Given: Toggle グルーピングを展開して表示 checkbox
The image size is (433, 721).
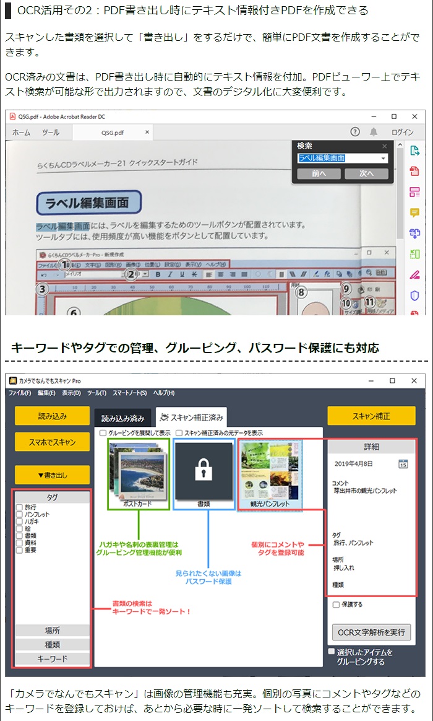Looking at the screenshot, I should [103, 433].
